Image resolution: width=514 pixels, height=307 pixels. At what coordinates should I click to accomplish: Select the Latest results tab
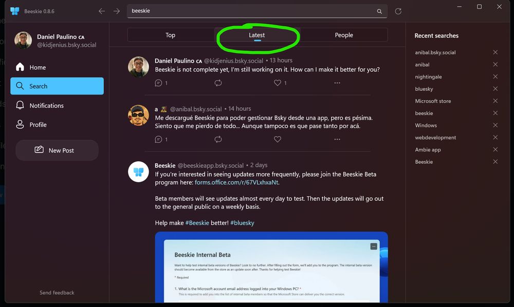[257, 35]
